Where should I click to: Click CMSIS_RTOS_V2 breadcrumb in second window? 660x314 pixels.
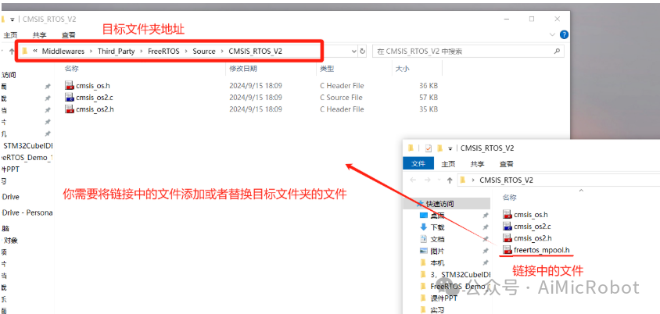tap(507, 180)
